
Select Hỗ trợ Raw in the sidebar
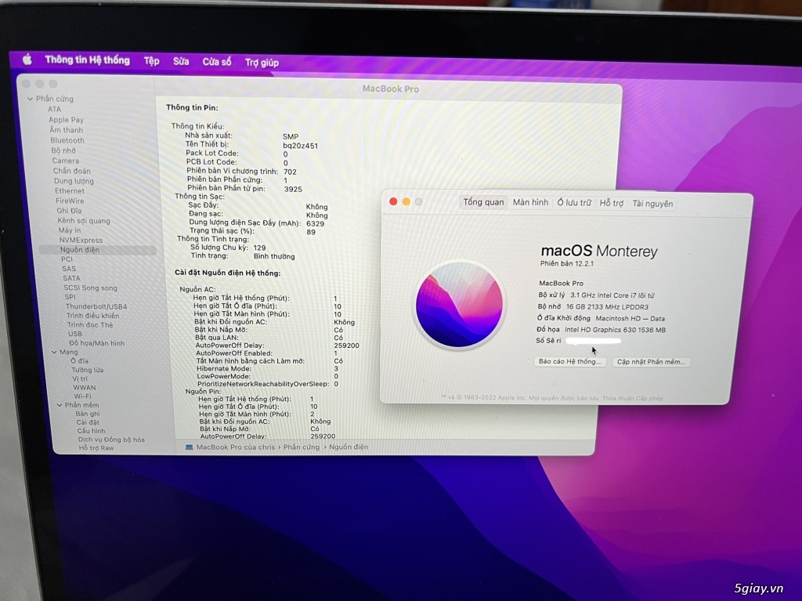tap(96, 448)
